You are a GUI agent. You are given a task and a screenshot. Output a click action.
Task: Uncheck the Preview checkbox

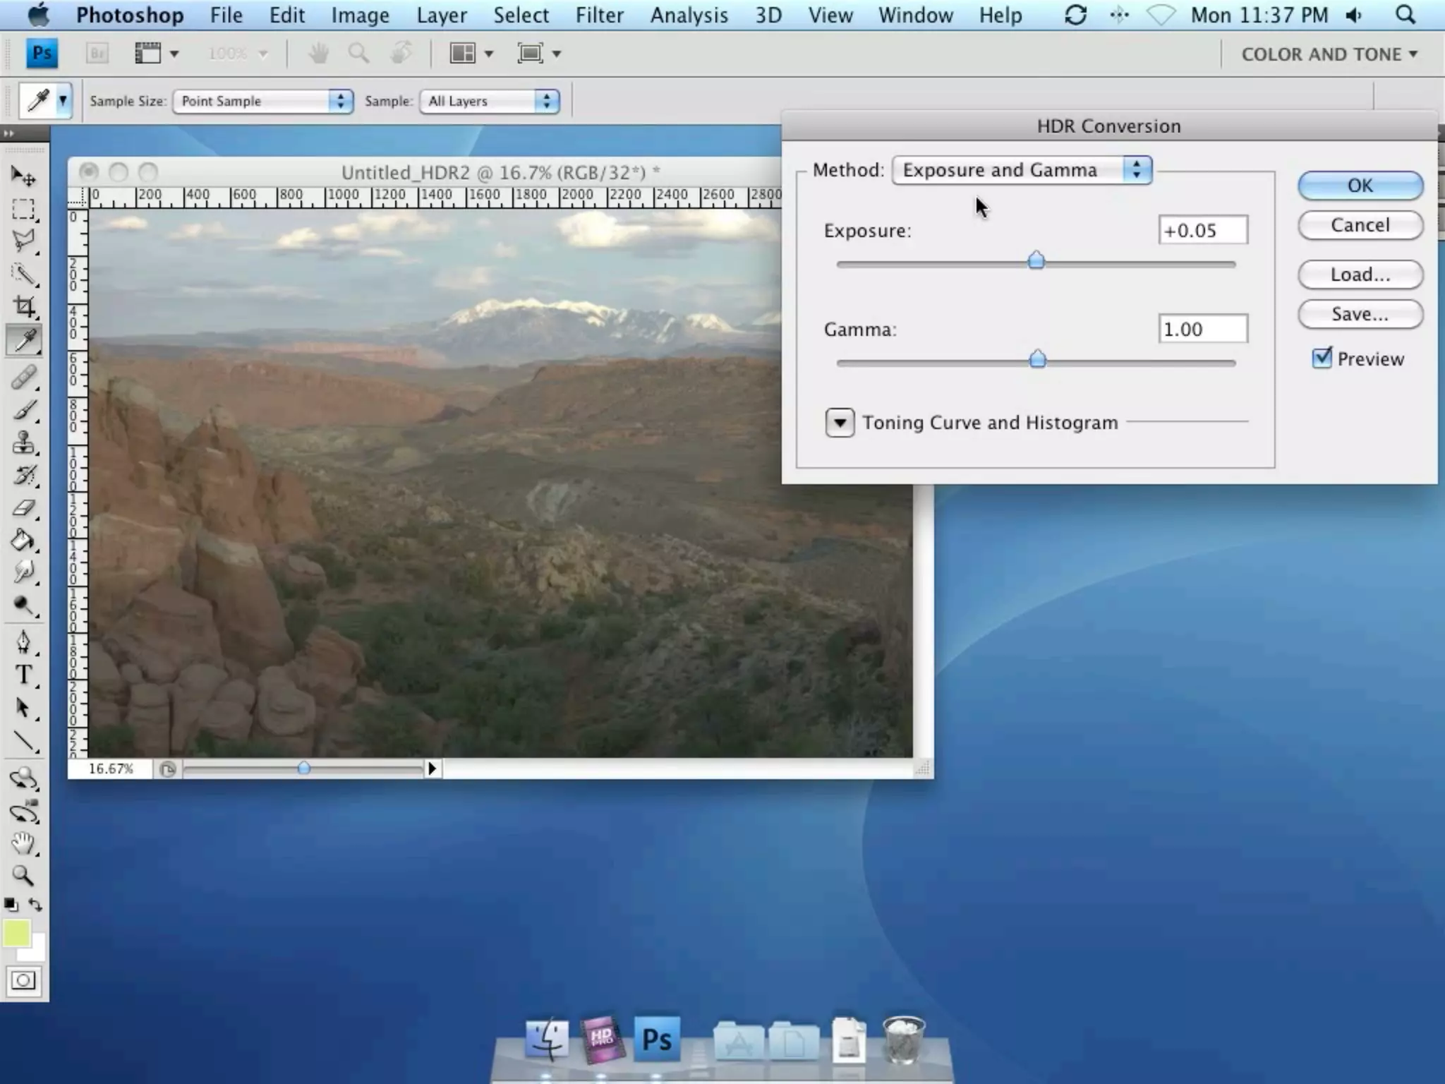pos(1322,359)
